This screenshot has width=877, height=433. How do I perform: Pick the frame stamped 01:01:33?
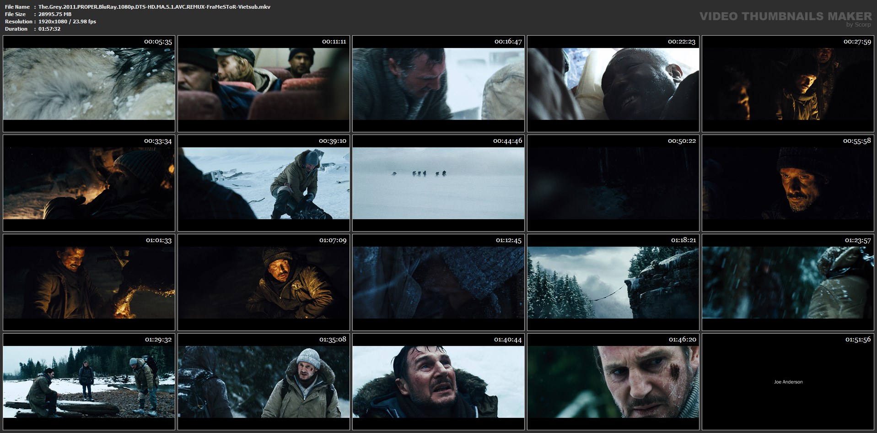(89, 282)
